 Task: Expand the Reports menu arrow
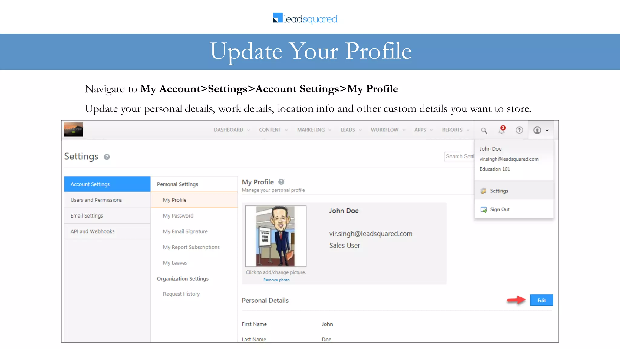click(468, 130)
